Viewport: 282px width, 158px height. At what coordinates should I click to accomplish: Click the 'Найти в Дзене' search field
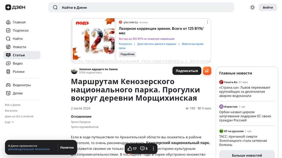point(141,7)
